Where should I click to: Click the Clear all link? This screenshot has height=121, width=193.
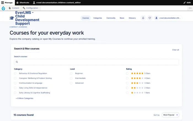[176, 50]
